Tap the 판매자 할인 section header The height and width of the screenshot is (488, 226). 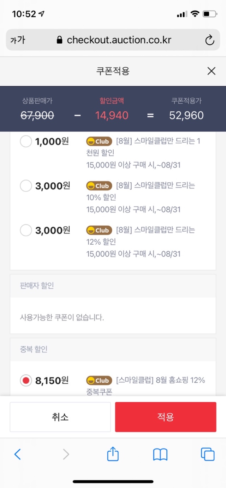point(37,286)
